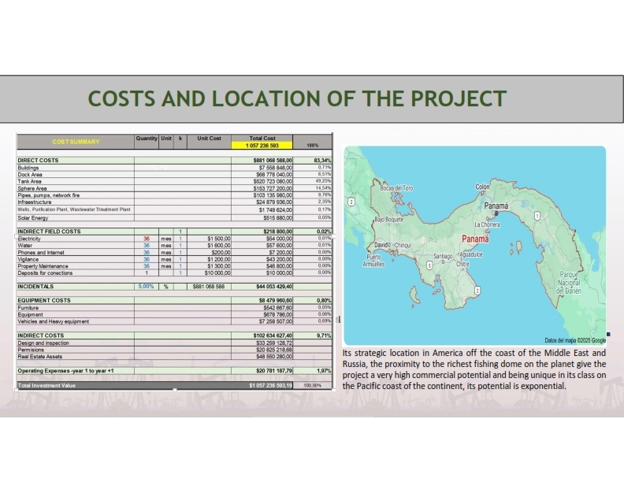
Task: Click the table's right-edge resize handle
Action: 338,320
